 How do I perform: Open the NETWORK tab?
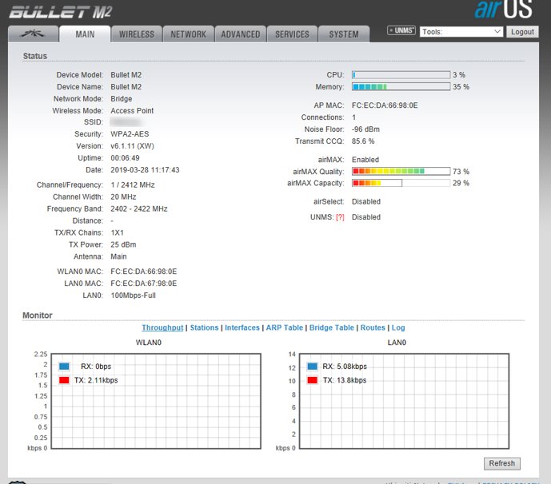coord(189,34)
